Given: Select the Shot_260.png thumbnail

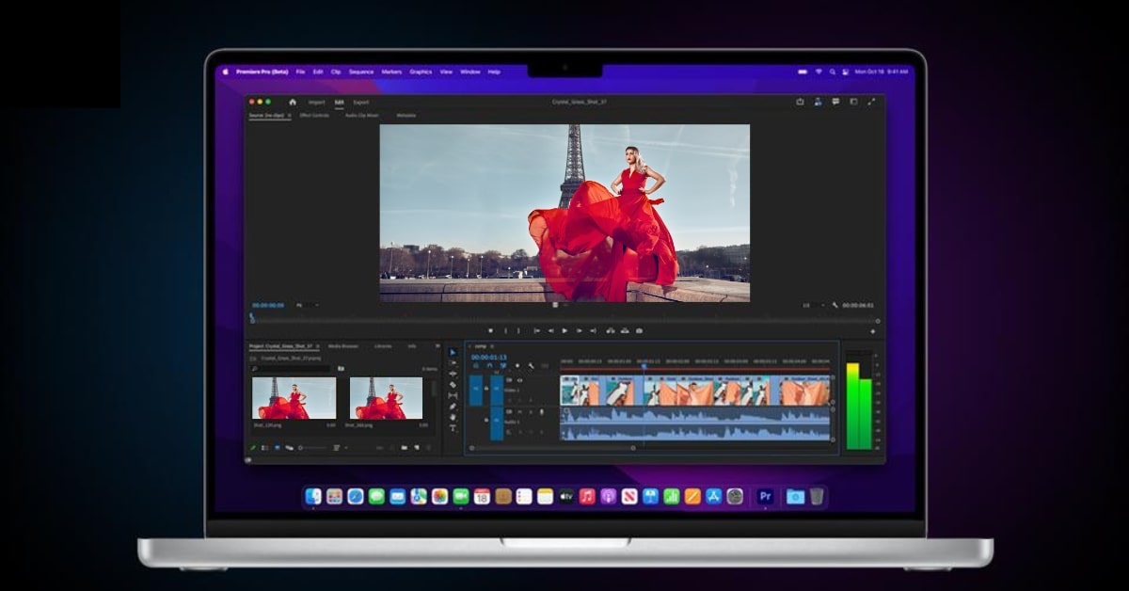Looking at the screenshot, I should click(x=386, y=398).
